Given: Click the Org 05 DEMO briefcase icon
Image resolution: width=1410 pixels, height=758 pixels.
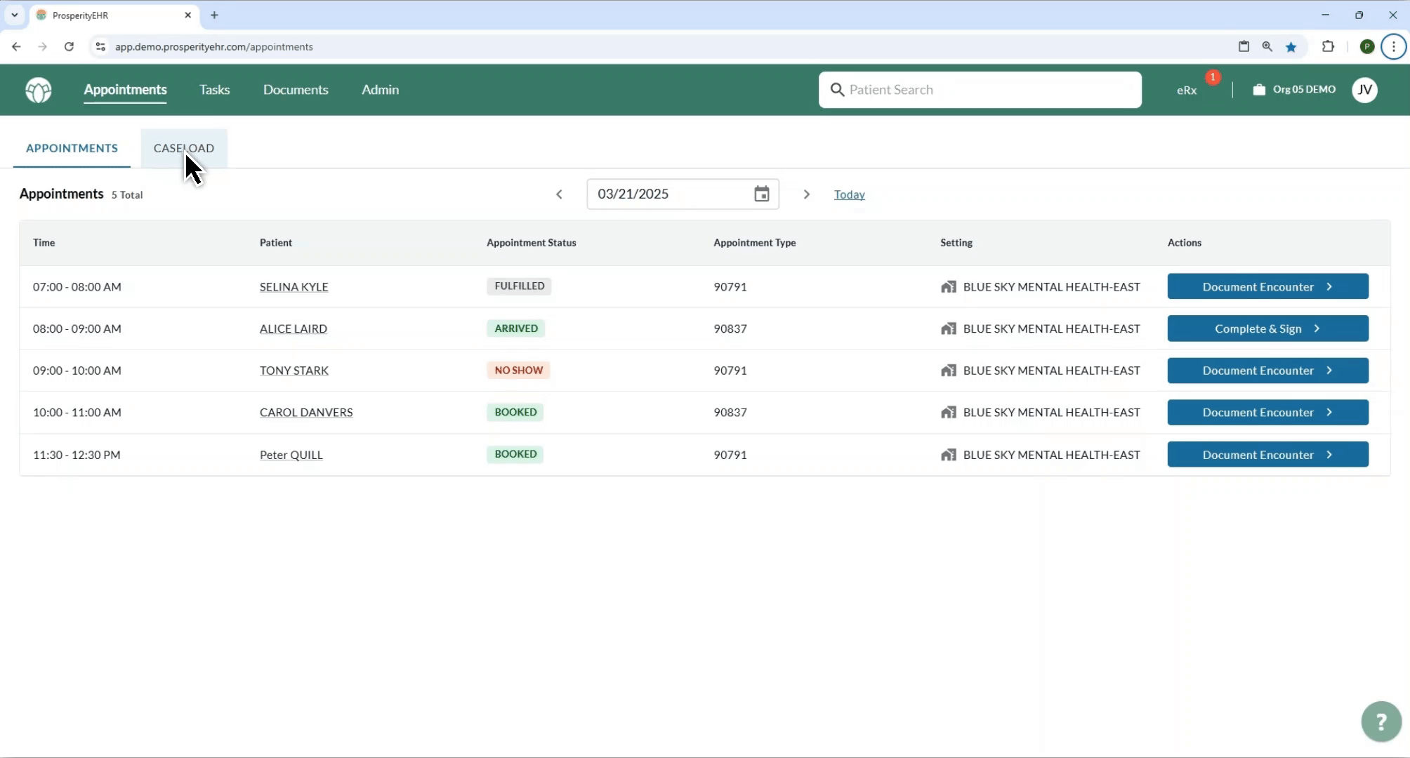Looking at the screenshot, I should (1259, 90).
